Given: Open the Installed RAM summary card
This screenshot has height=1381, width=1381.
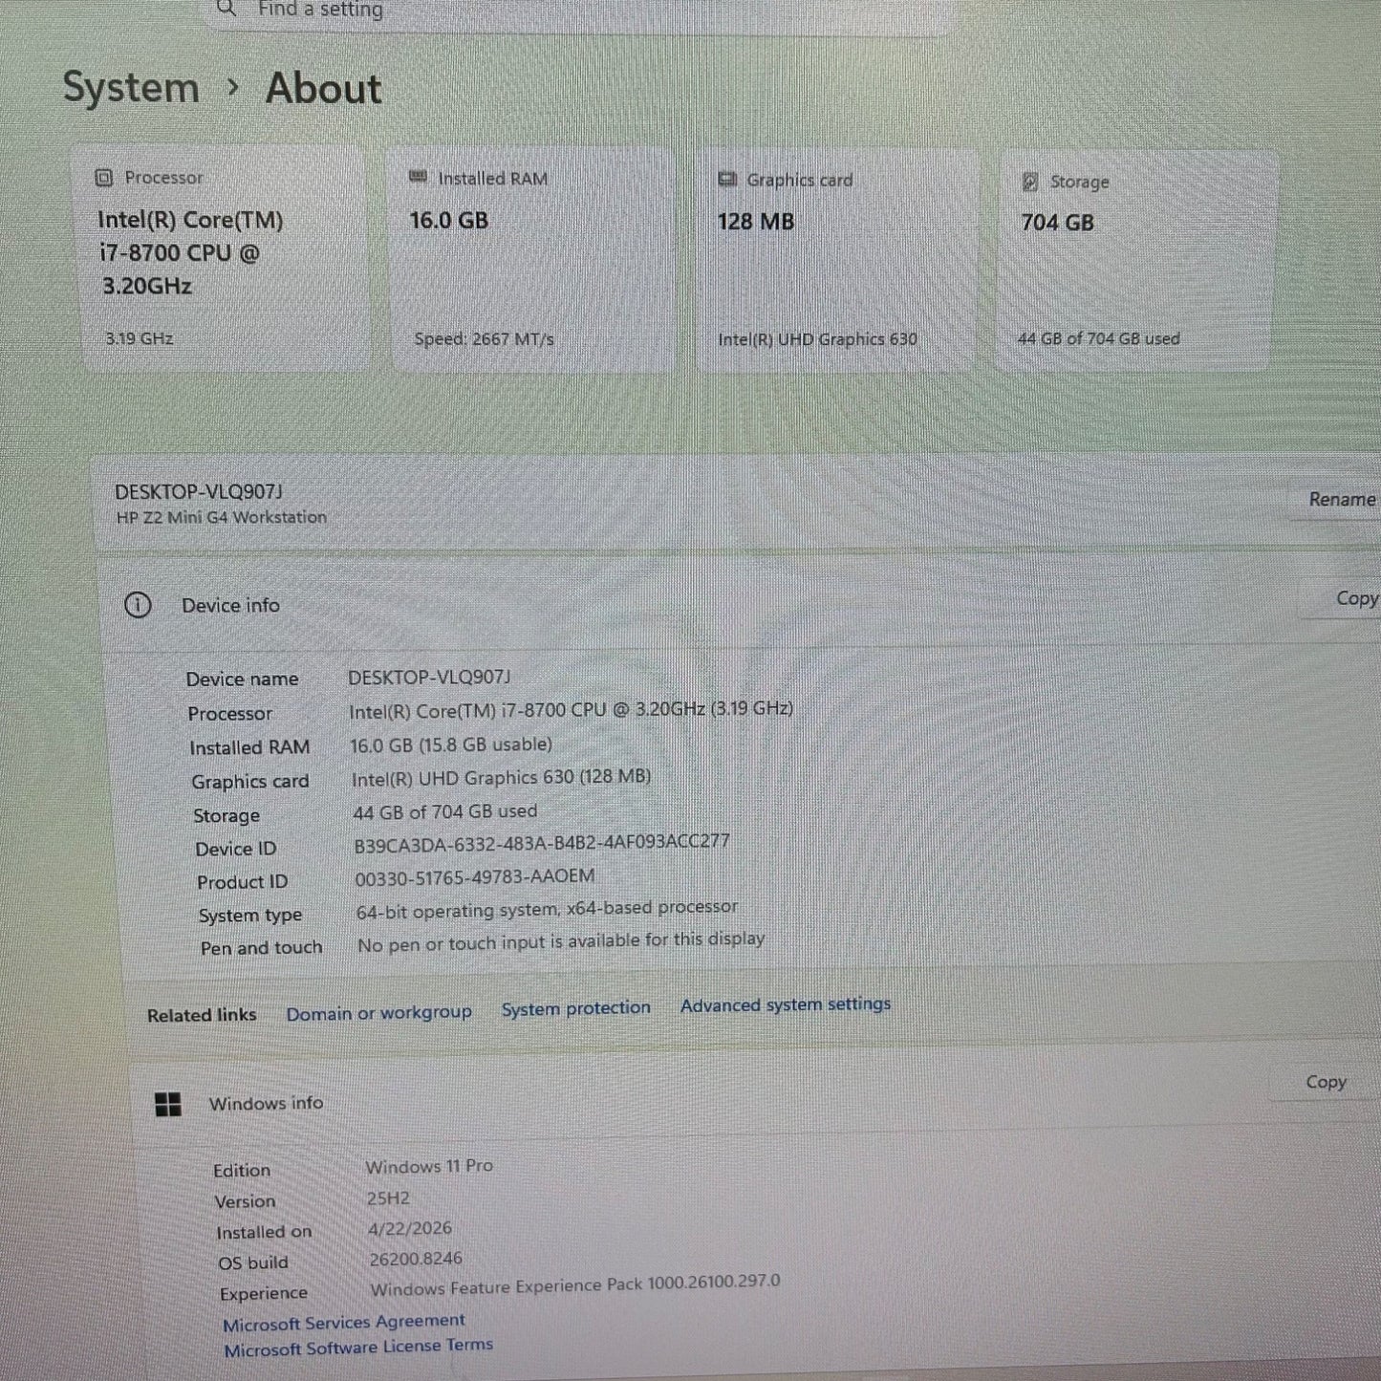Looking at the screenshot, I should [531, 259].
